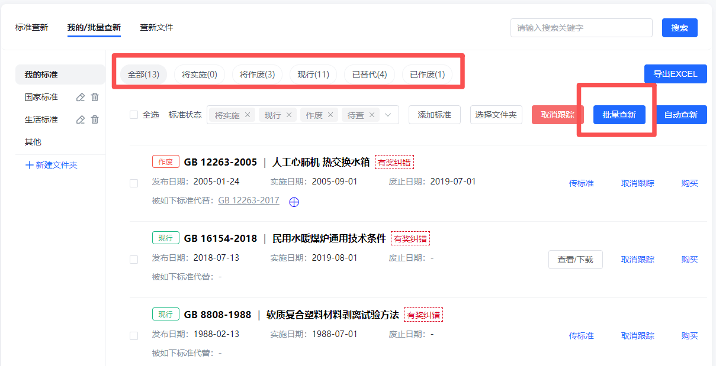716x366 pixels.
Task: Click edit pencil icon for 生活标准 folder
Action: (x=81, y=119)
